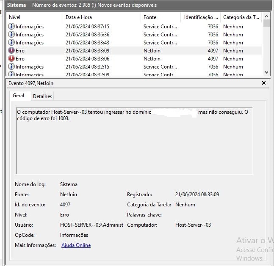Click Nível value Erro in details
The width and height of the screenshot is (274, 266).
pos(64,215)
